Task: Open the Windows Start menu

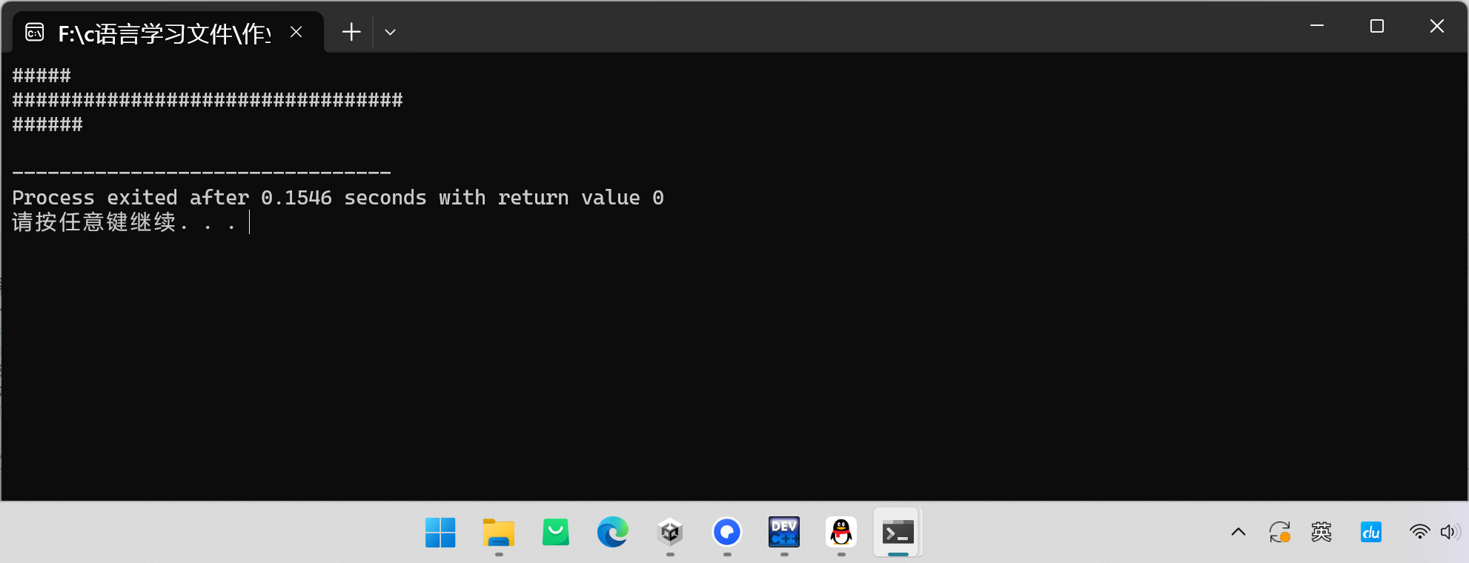Action: [x=441, y=532]
